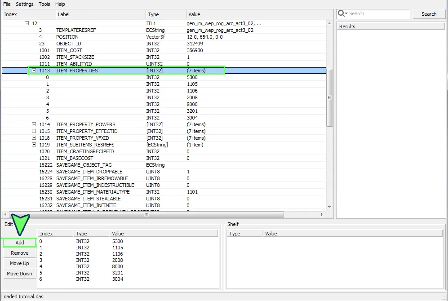Viewport: 448px width, 301px height.
Task: Select value 8000 in the edit list
Action: (117, 266)
